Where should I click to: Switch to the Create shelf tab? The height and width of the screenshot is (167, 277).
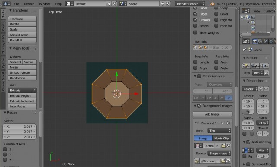3,26
